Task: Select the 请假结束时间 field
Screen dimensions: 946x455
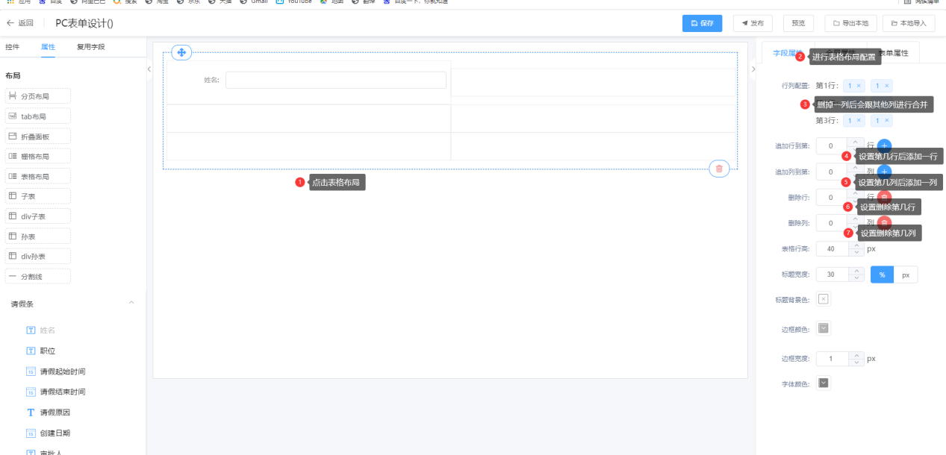Action: [56, 392]
